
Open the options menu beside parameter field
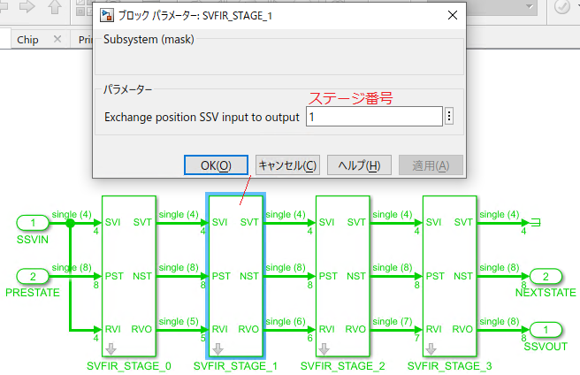[449, 117]
